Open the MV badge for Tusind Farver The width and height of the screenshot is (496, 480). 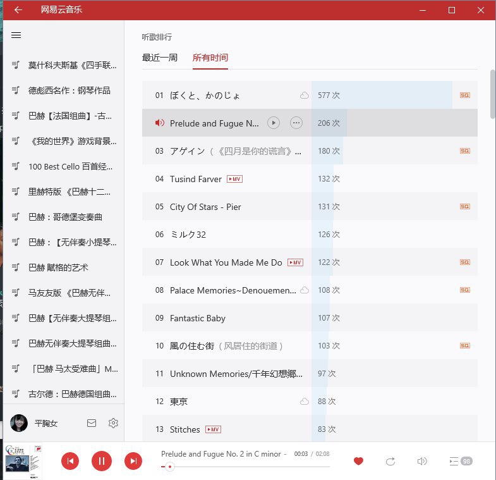point(234,179)
